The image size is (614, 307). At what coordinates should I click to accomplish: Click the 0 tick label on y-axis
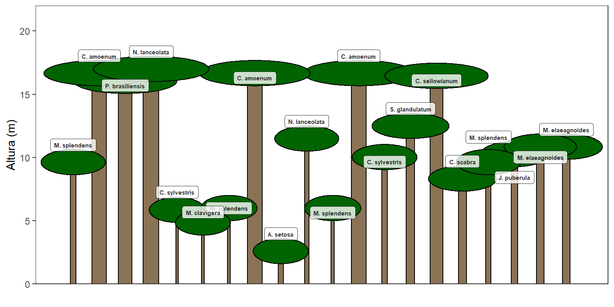tap(27, 284)
